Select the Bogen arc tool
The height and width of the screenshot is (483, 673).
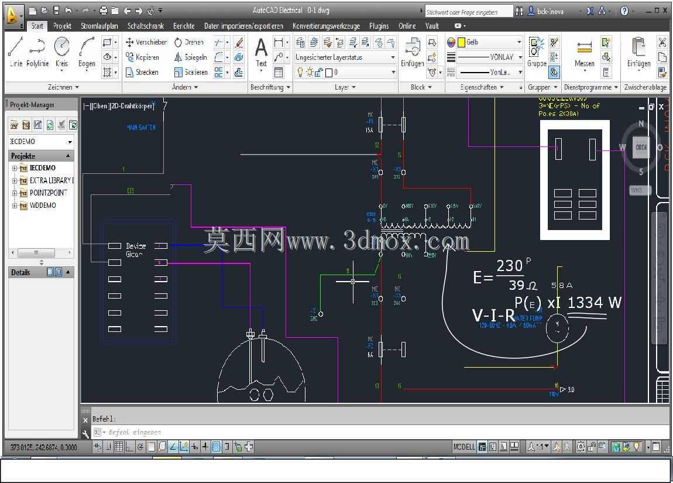(87, 52)
